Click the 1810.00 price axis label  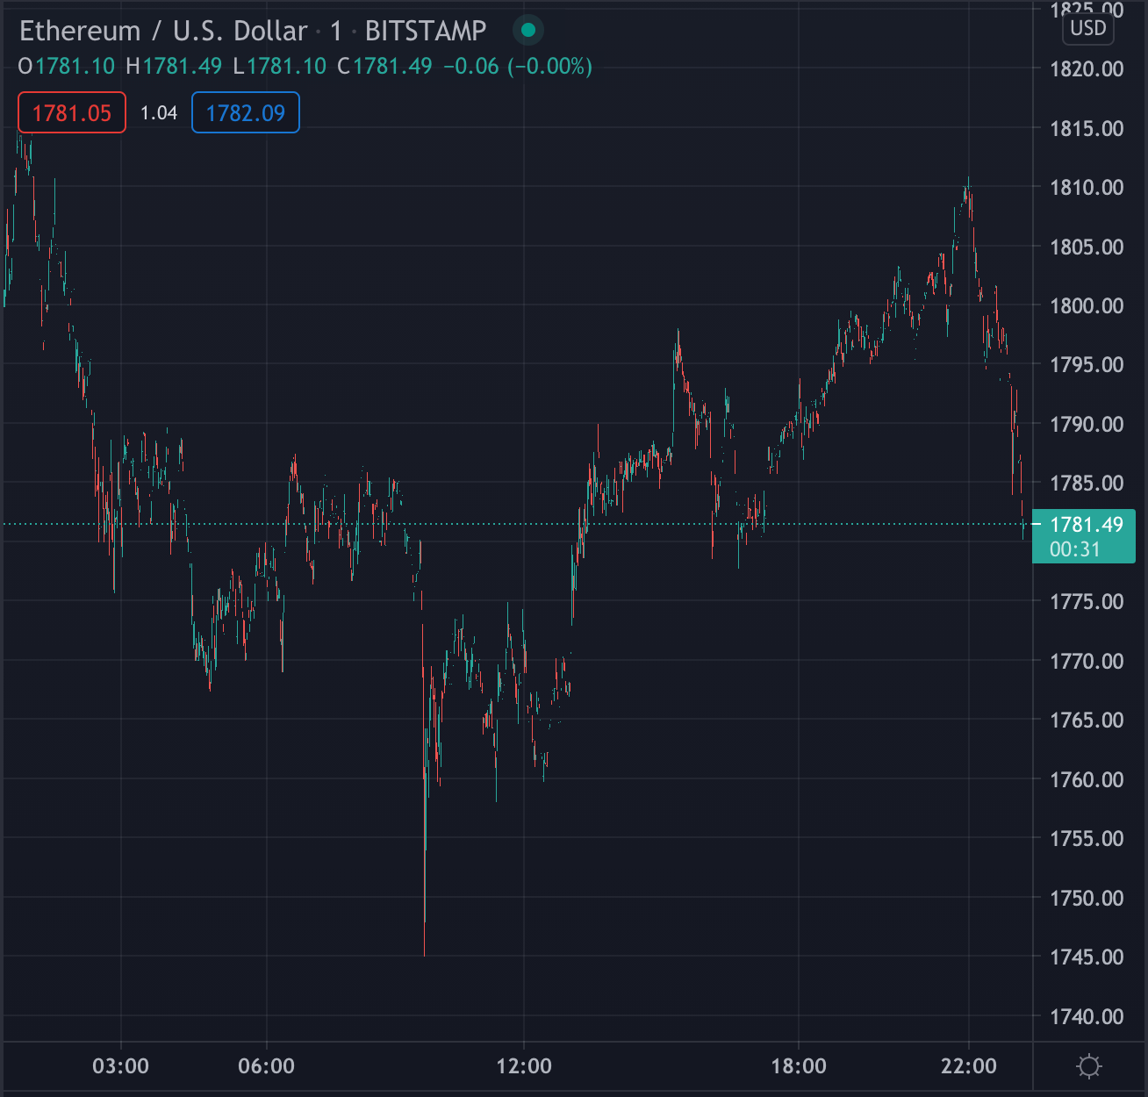point(1087,187)
